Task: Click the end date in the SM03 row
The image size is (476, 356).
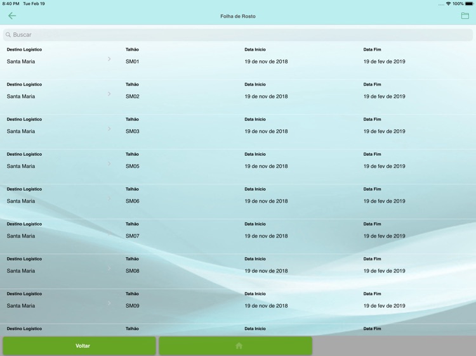Action: [x=384, y=131]
